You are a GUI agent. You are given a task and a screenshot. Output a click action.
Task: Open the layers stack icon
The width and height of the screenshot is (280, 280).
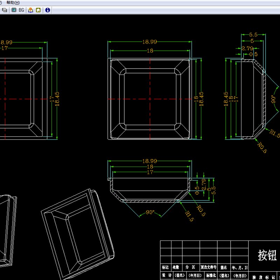point(5,10)
